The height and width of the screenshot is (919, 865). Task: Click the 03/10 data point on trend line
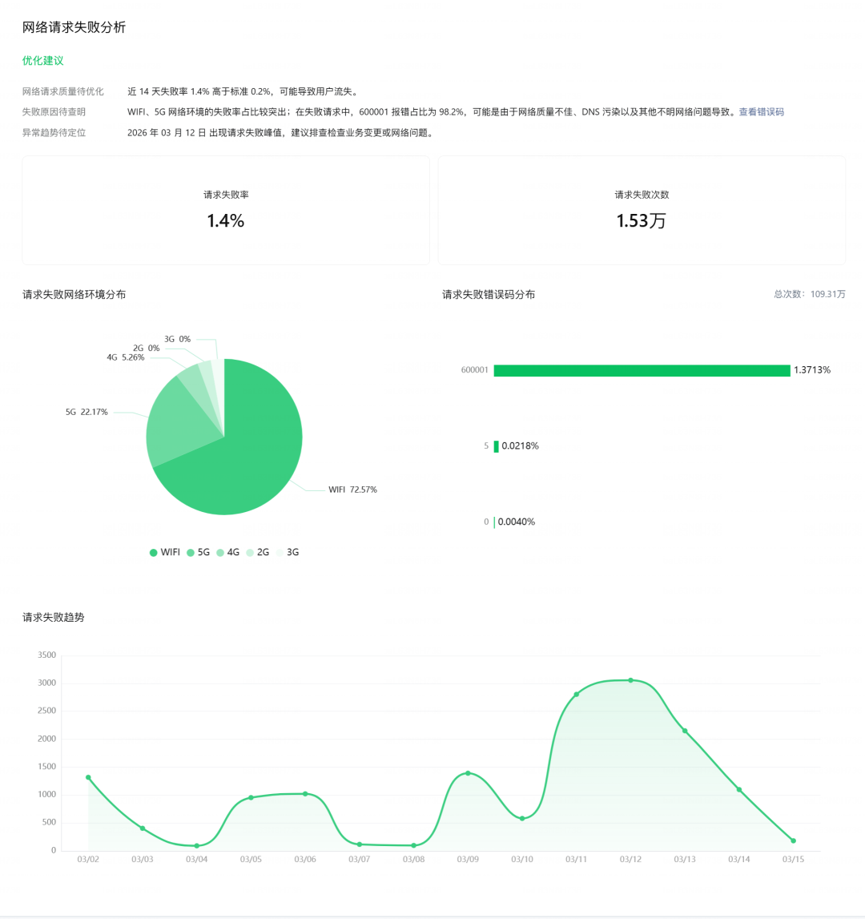pyautogui.click(x=522, y=819)
